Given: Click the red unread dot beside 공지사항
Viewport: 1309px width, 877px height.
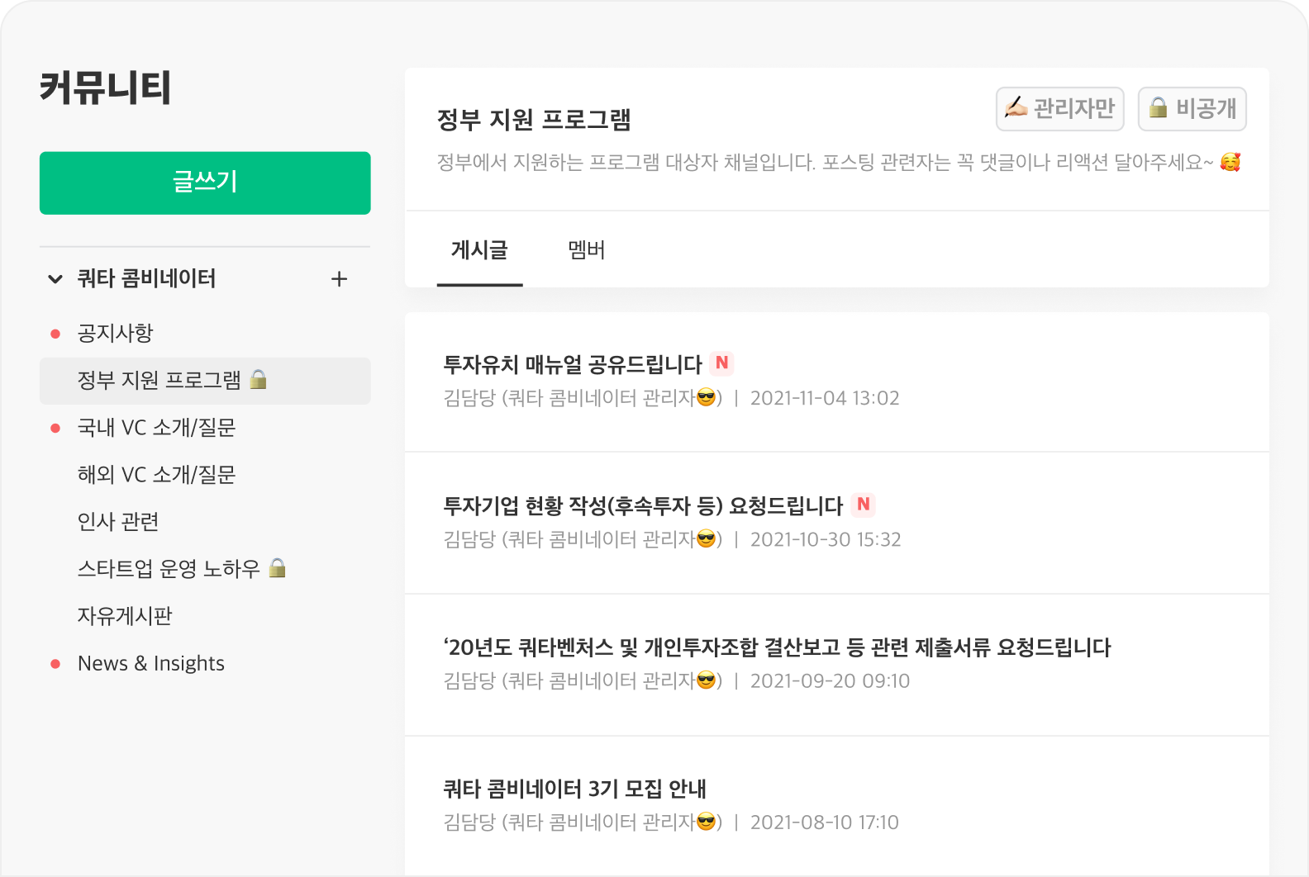Looking at the screenshot, I should 55,334.
